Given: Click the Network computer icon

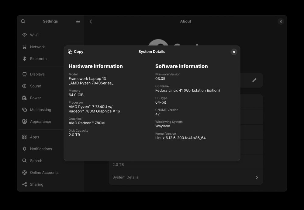Looking at the screenshot, I should coord(24,47).
